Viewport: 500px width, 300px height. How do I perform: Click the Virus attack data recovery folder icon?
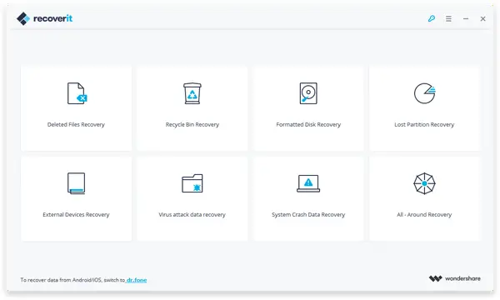pos(192,183)
